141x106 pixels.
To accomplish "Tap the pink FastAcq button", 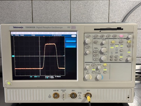I will pos(121,36).
